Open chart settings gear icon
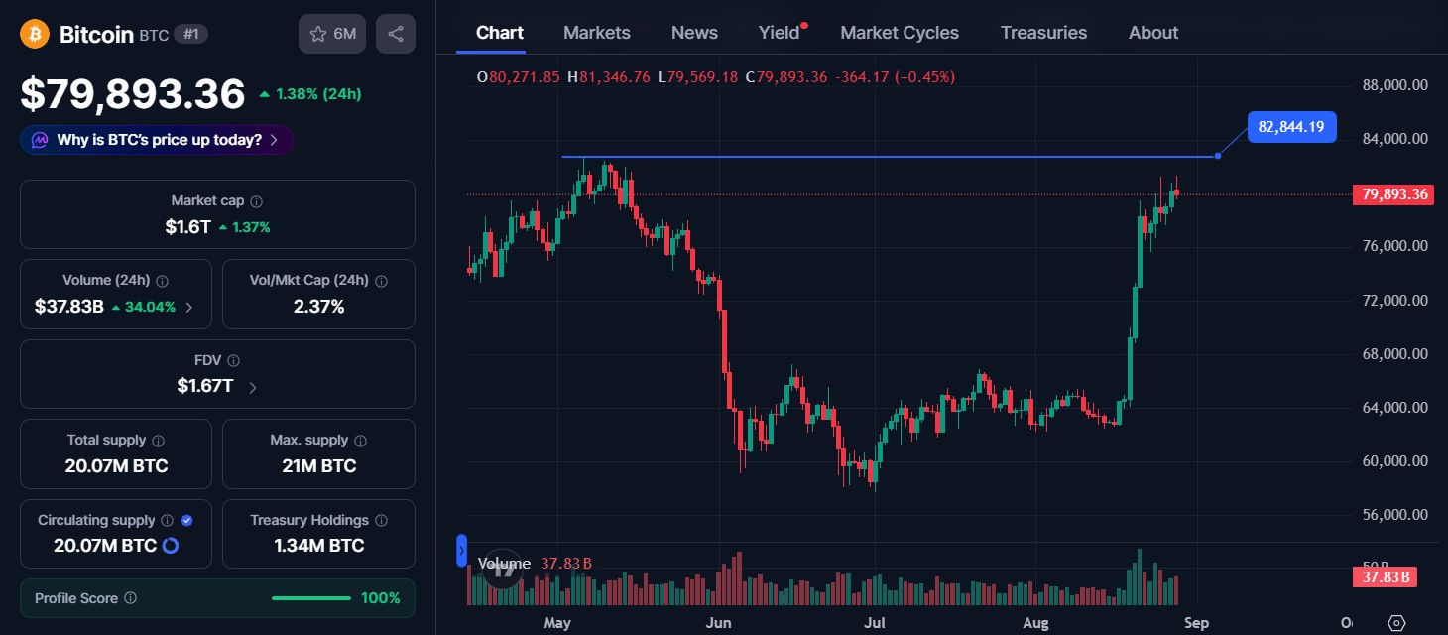 [1396, 623]
